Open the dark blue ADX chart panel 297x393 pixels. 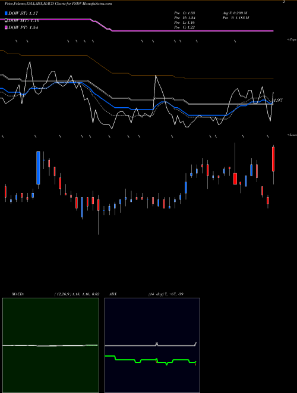pyautogui.click(x=152, y=345)
